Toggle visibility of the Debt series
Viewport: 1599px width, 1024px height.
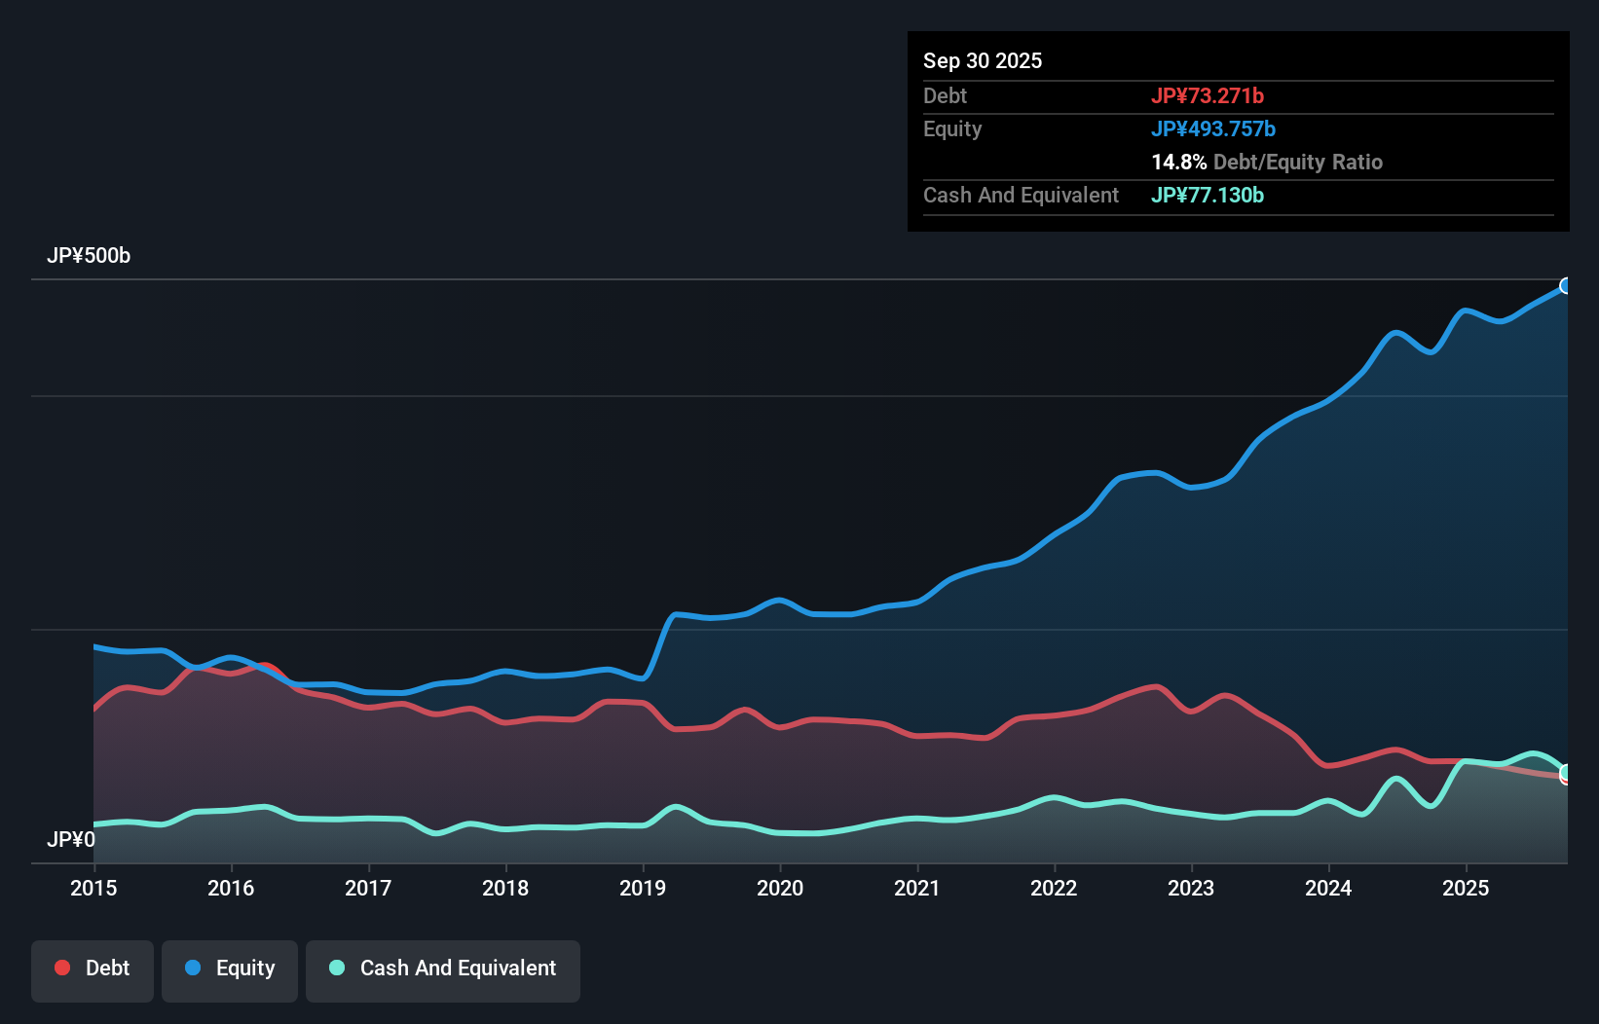coord(92,969)
